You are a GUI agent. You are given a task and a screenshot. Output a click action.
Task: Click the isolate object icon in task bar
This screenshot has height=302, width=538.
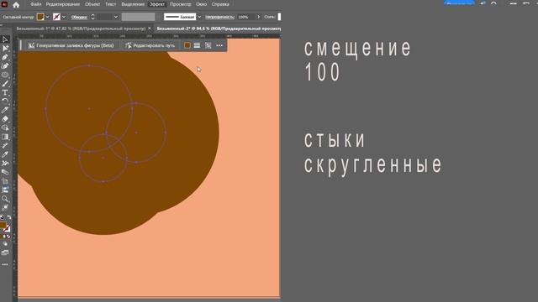click(x=208, y=45)
